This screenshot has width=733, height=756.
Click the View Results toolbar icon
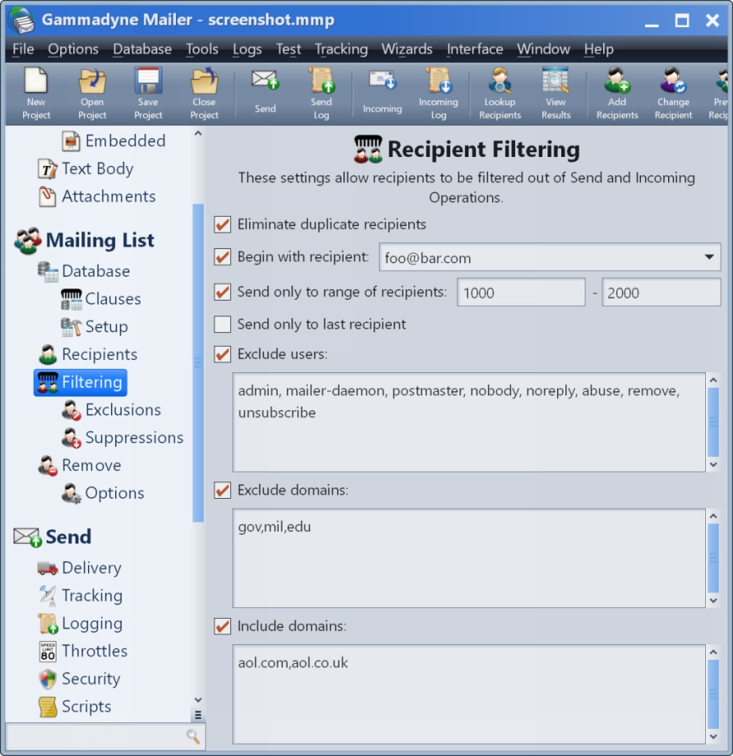point(556,82)
